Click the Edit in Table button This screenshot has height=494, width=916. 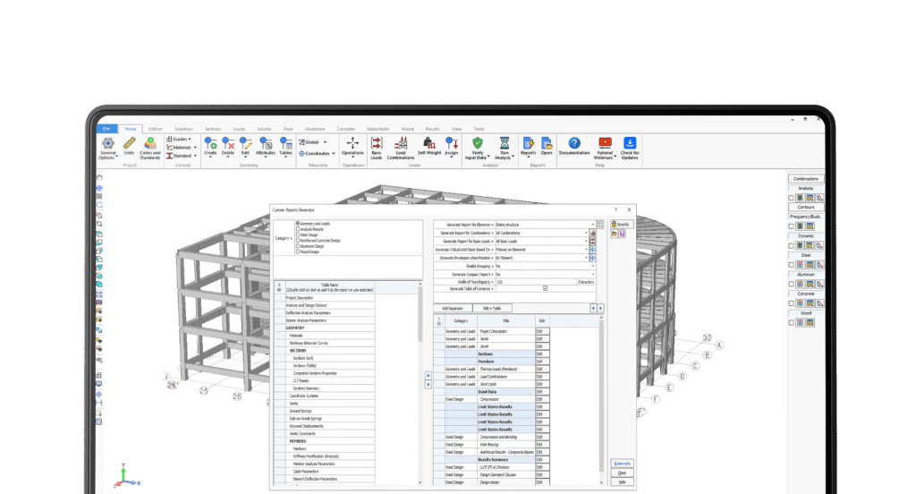[493, 308]
